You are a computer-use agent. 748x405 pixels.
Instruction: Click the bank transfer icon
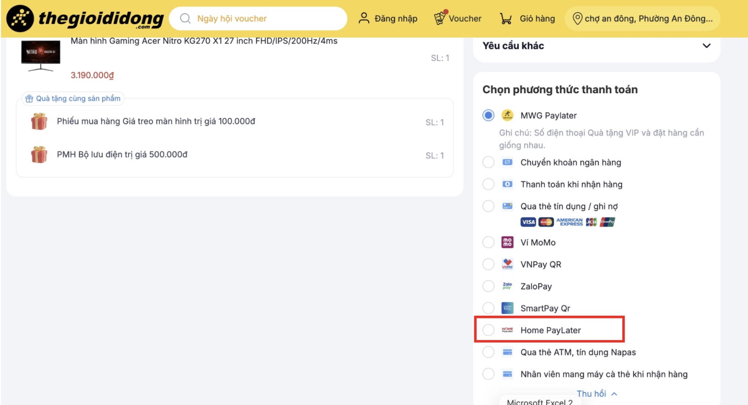pyautogui.click(x=507, y=162)
